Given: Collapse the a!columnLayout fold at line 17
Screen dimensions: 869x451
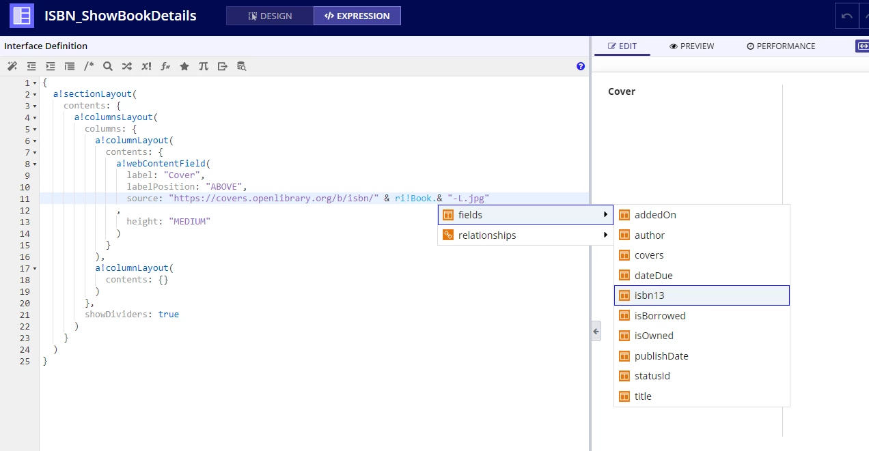Looking at the screenshot, I should point(35,269).
